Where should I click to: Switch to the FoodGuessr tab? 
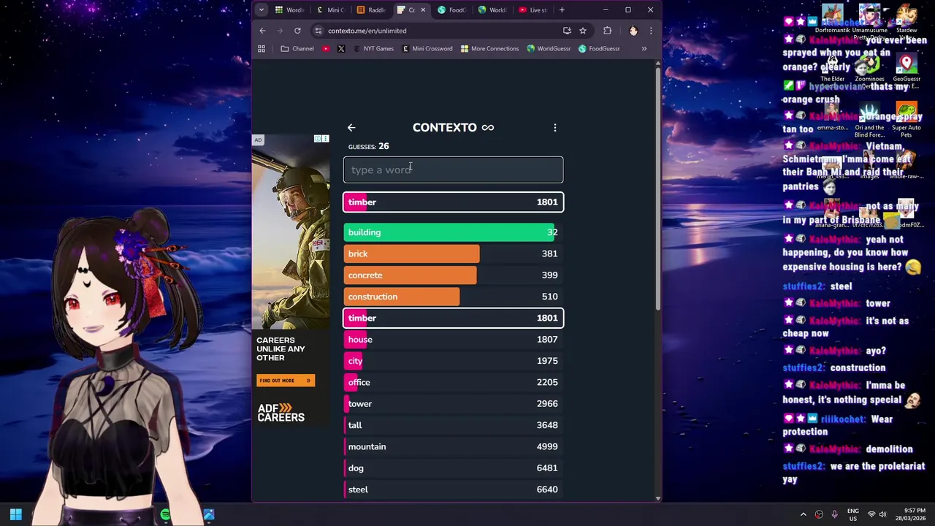click(452, 10)
